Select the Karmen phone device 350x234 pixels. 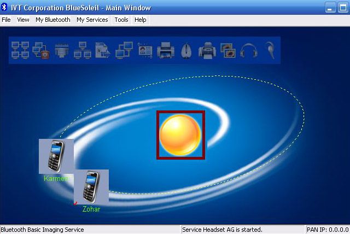[56, 156]
